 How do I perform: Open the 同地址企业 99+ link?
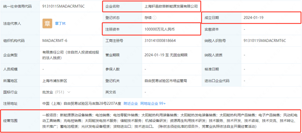[153, 104]
